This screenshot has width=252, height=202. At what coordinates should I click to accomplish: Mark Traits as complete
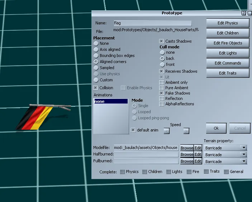pyautogui.click(x=206, y=172)
